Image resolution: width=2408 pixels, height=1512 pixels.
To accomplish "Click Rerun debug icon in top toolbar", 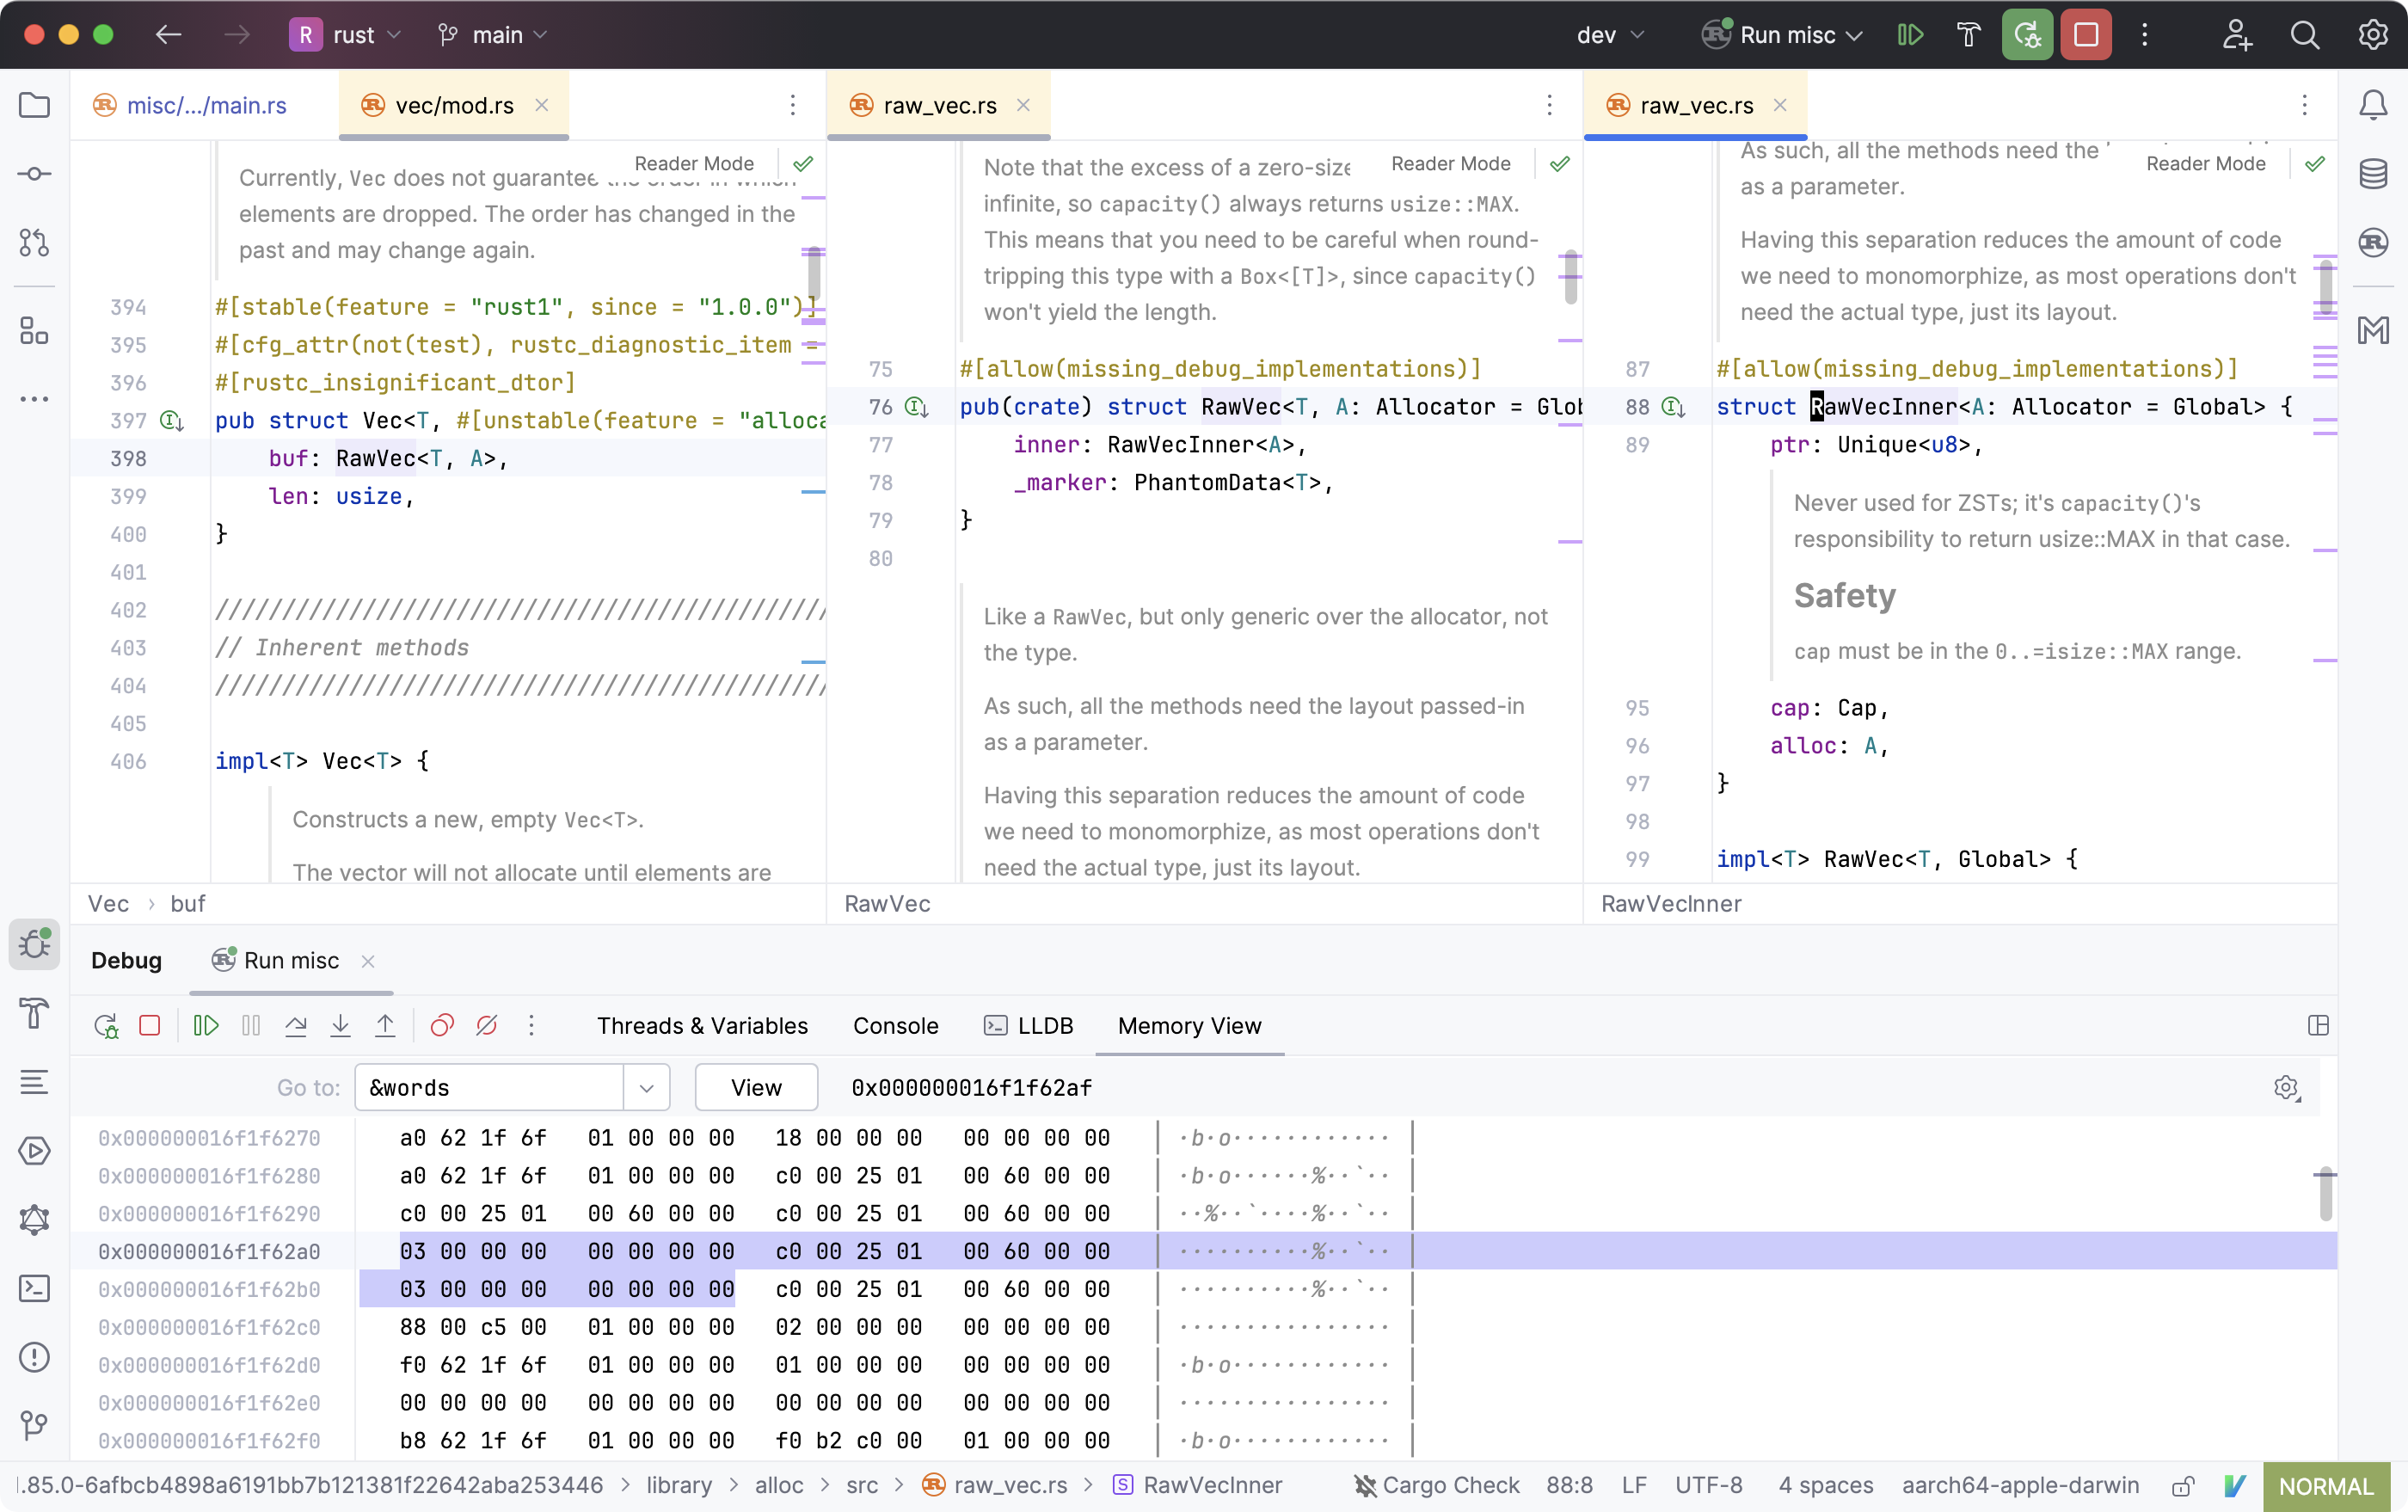I will pos(2027,35).
